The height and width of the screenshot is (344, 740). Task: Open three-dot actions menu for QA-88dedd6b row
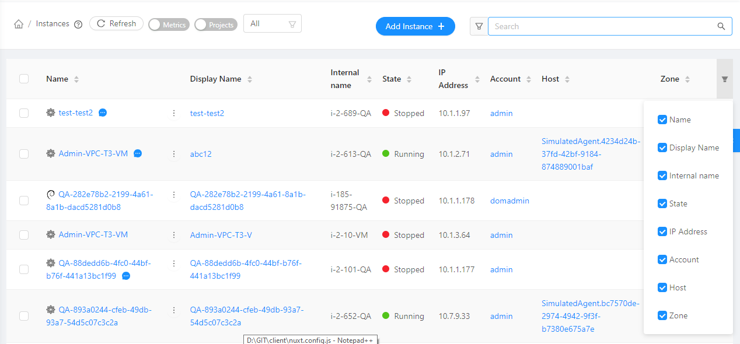click(174, 264)
